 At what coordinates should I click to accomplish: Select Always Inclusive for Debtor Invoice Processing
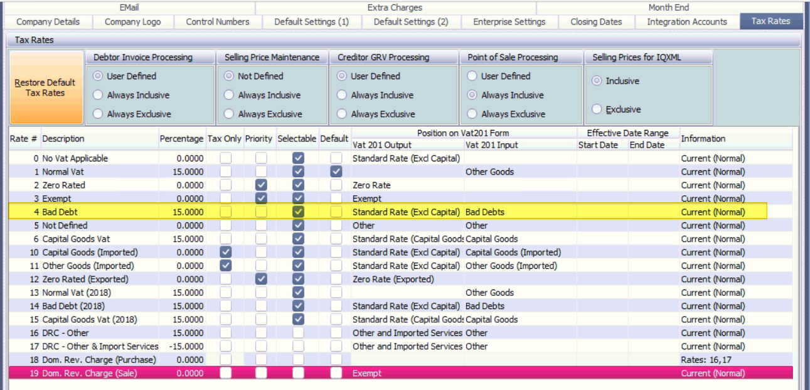click(98, 95)
